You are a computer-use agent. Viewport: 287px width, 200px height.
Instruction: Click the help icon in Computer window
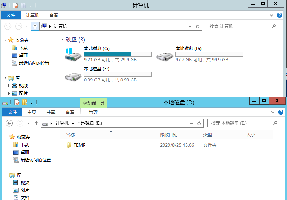[279, 15]
